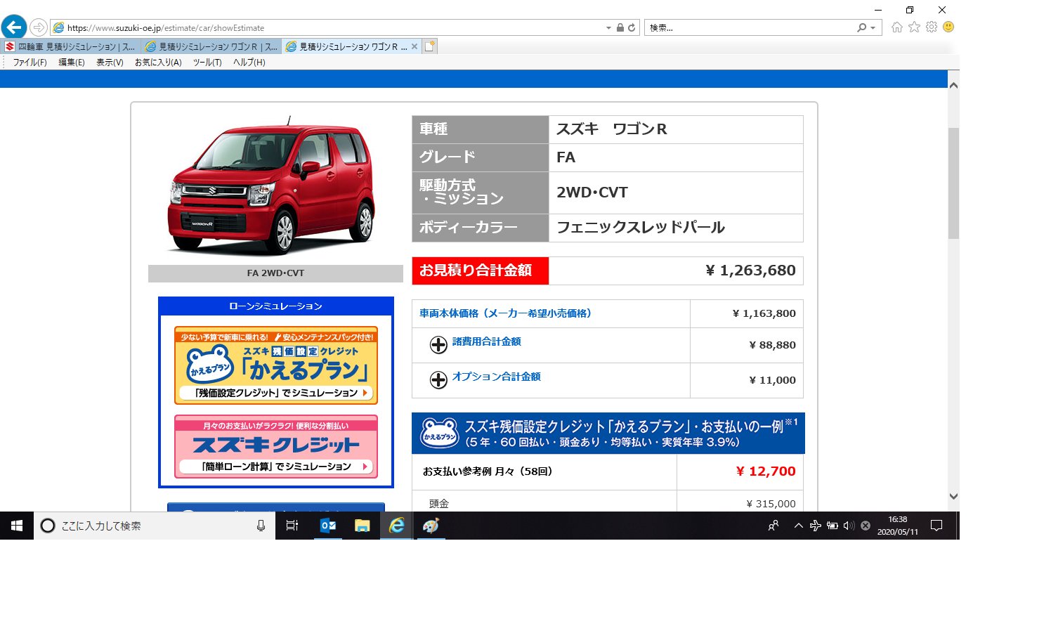Click the body color フェニックスレッドパール cell

(676, 228)
